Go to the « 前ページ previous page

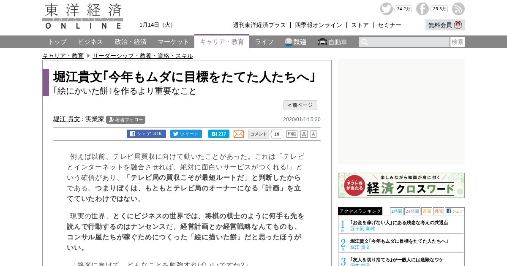click(x=300, y=105)
